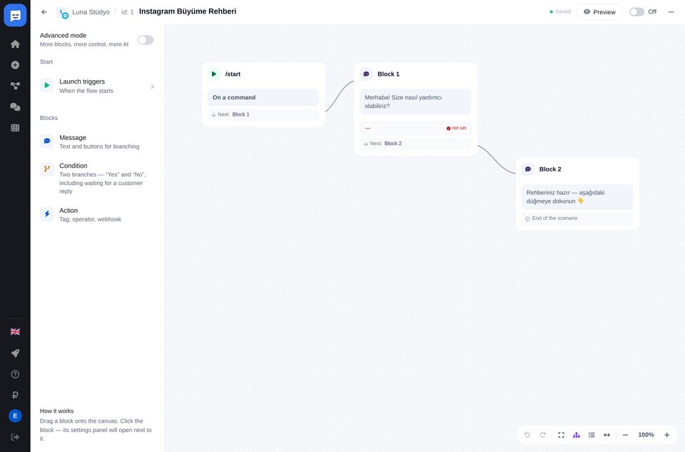
Task: Change language via the UK flag icon
Action: pos(15,332)
